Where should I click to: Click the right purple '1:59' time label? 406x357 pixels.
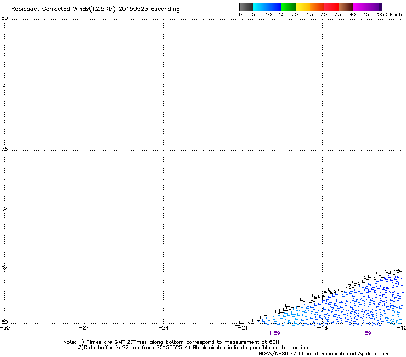tap(365, 333)
